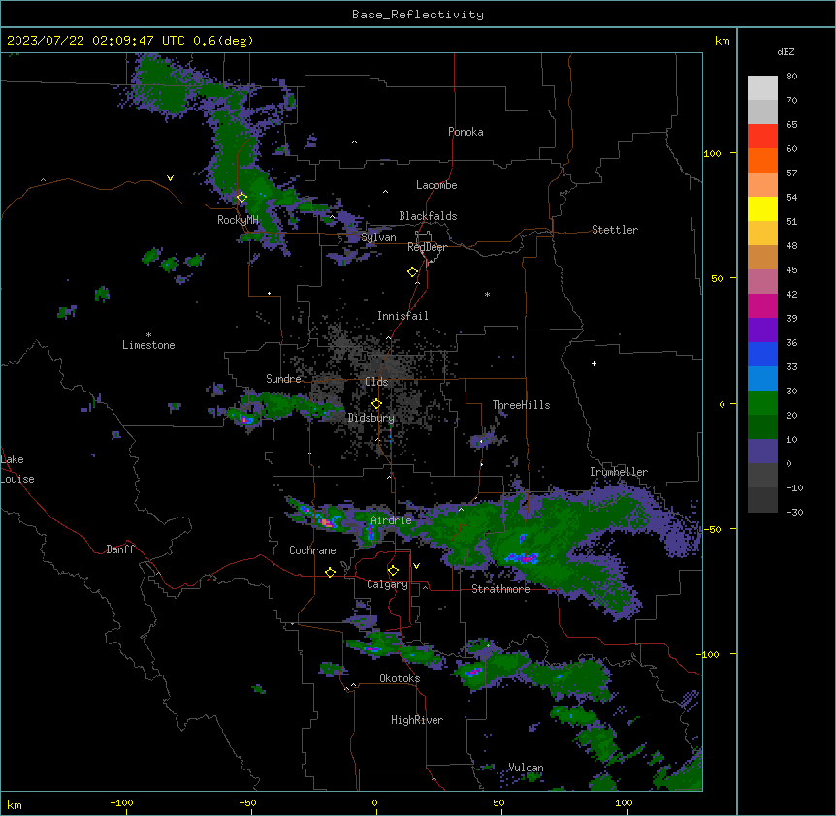
Task: Click the yellow 54 dBZ legend swatch
Action: pos(762,208)
